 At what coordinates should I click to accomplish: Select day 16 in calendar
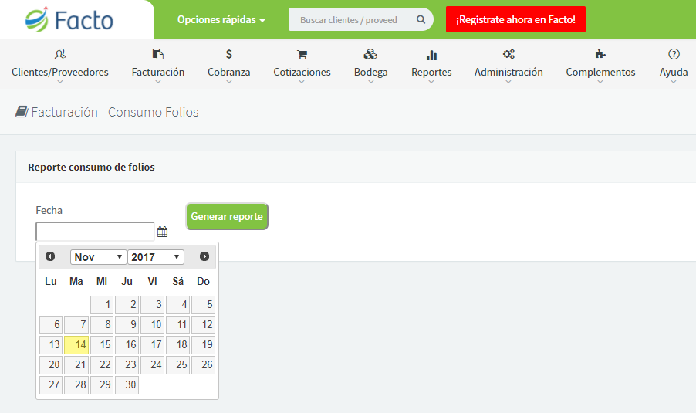127,344
